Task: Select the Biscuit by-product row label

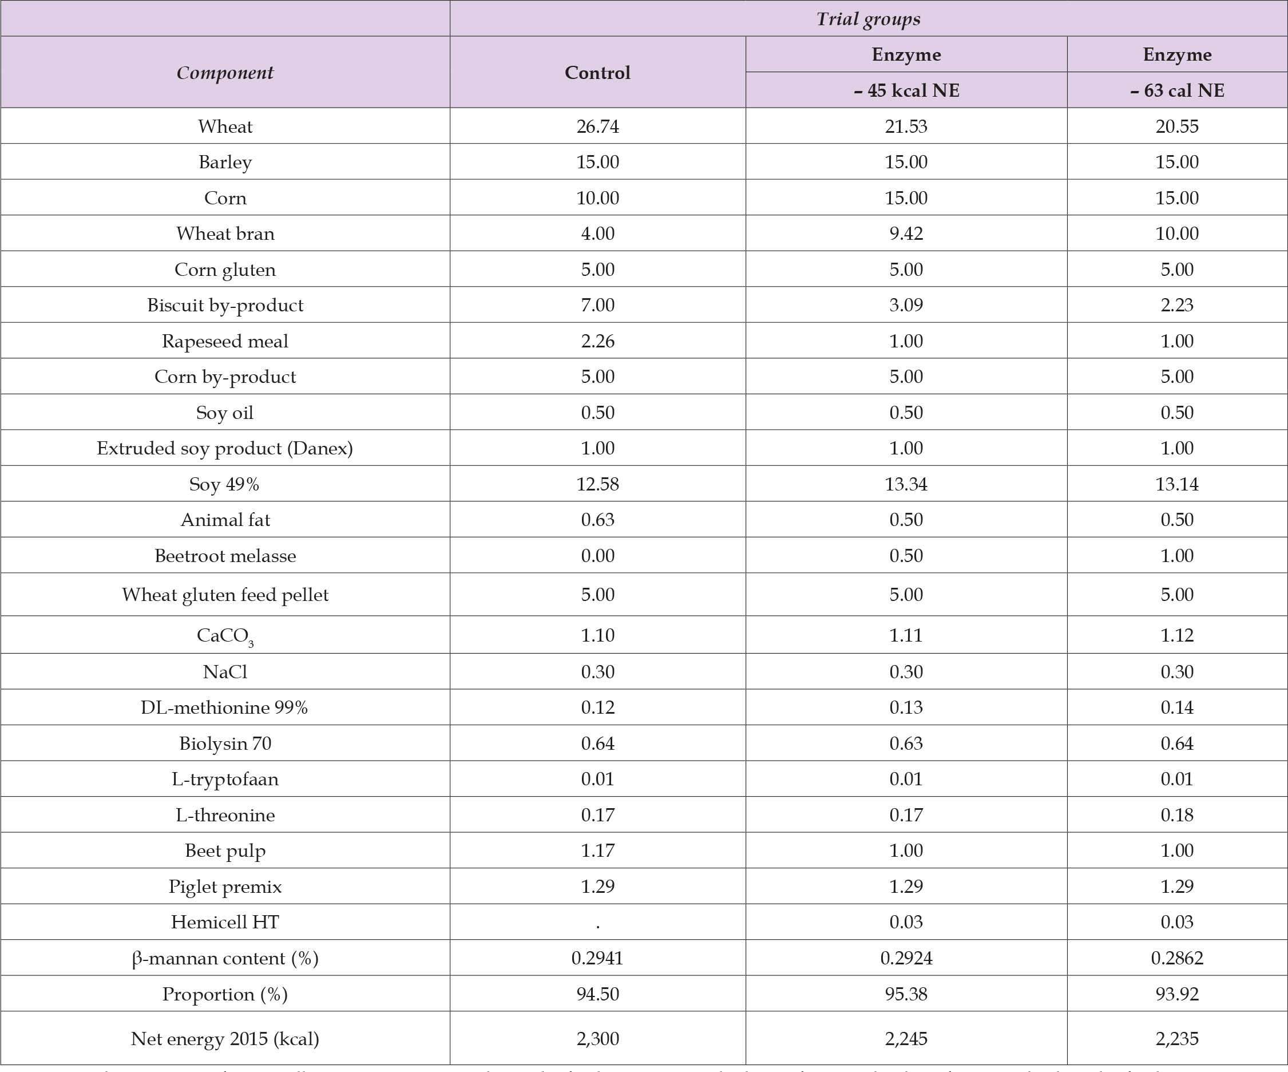Action: point(225,306)
